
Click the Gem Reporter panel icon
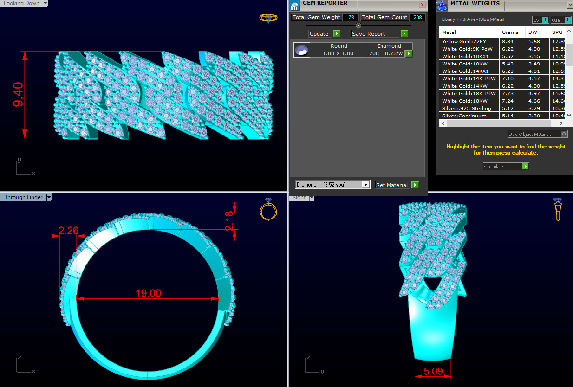click(x=294, y=5)
